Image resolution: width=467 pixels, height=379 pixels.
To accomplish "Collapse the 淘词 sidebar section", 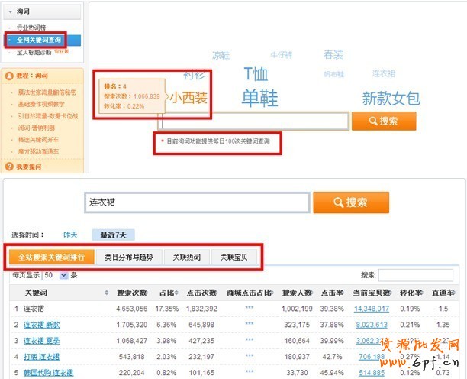I will point(10,12).
